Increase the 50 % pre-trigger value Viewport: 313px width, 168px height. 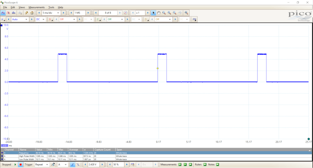[127, 165]
